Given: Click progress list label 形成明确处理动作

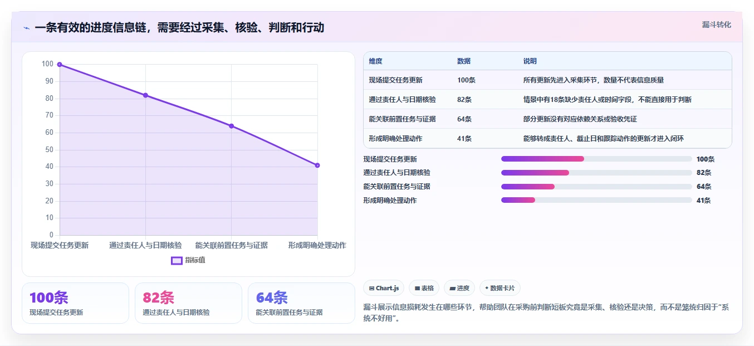Looking at the screenshot, I should 390,201.
